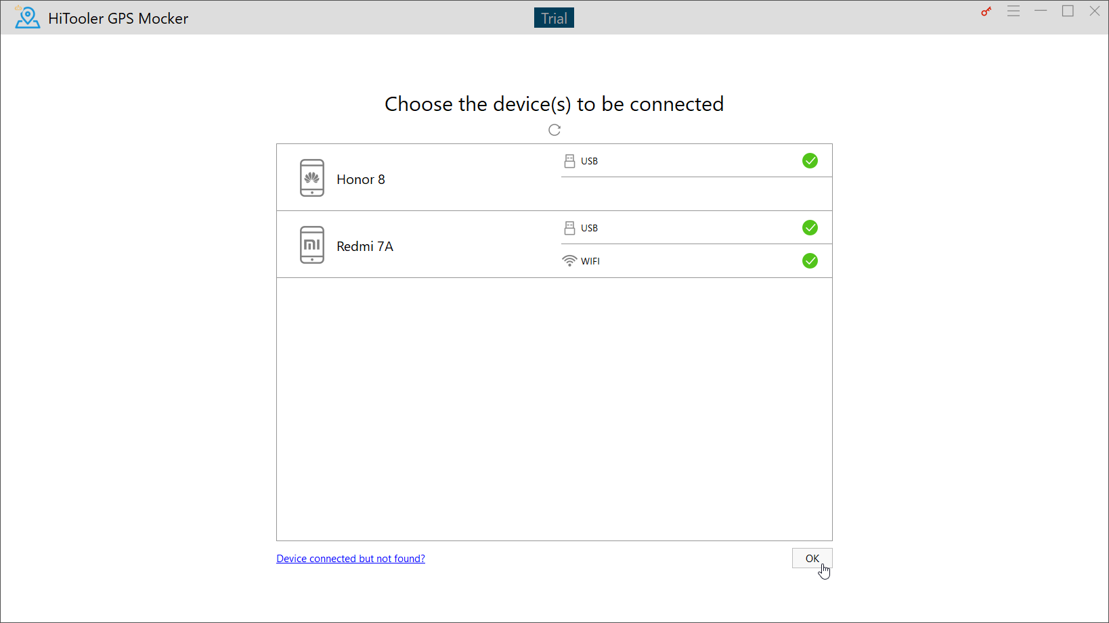Select the Redmi 7A device name
Viewport: 1109px width, 623px height.
pyautogui.click(x=365, y=246)
